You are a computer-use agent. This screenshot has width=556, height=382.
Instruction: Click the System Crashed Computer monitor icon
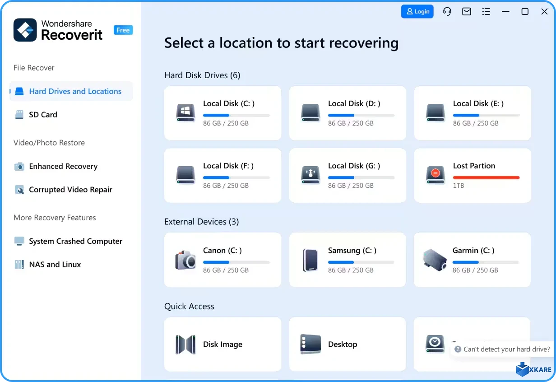pos(19,241)
